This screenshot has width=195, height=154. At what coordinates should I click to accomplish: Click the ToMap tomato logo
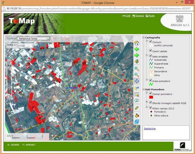22,21
